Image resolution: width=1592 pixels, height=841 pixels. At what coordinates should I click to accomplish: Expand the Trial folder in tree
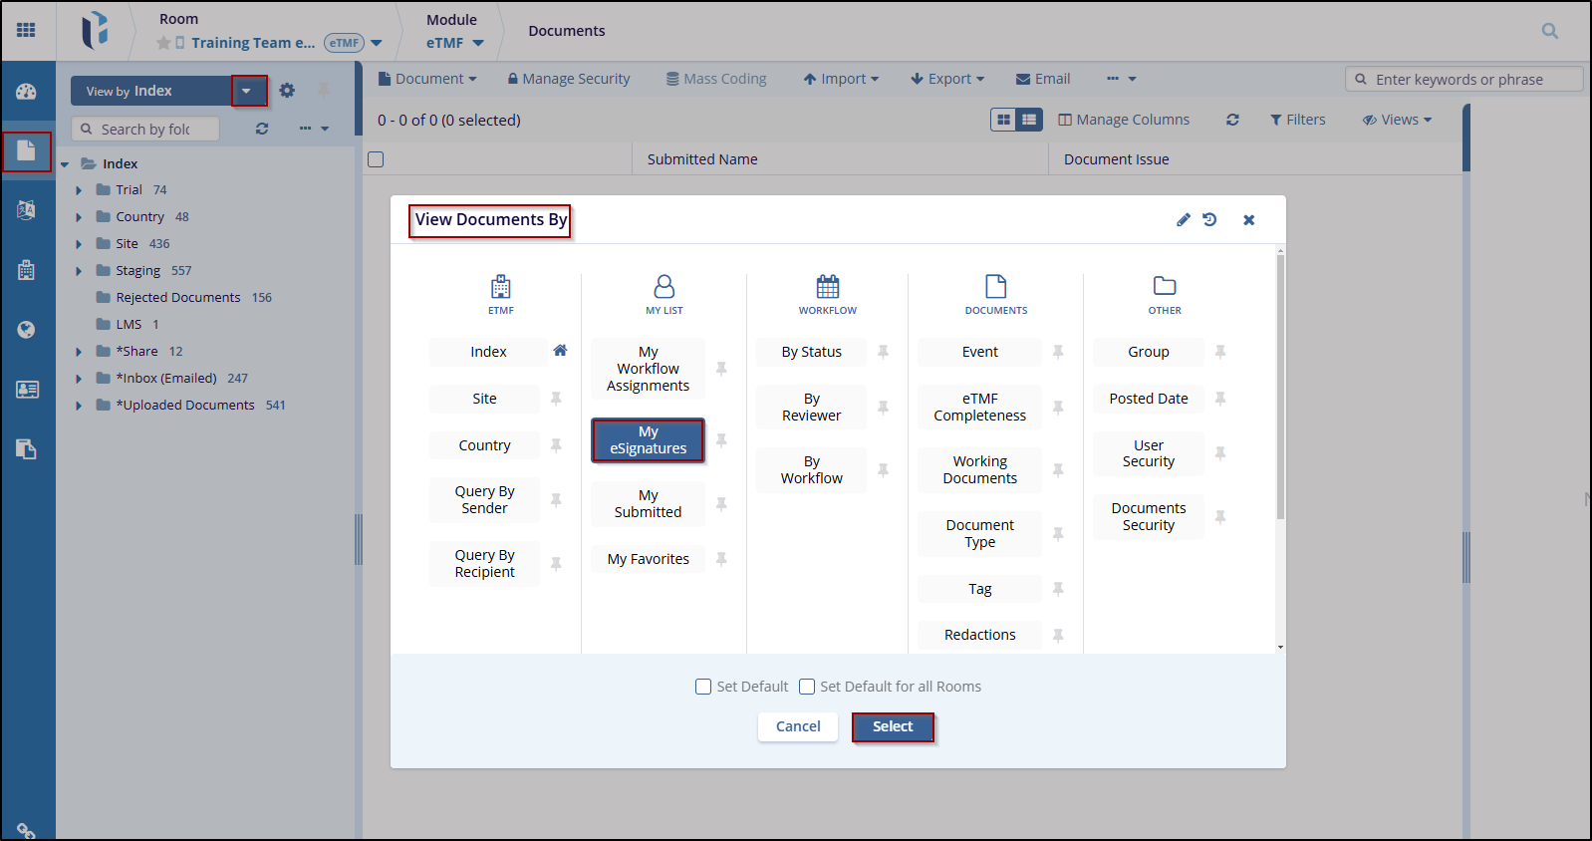[x=79, y=190]
